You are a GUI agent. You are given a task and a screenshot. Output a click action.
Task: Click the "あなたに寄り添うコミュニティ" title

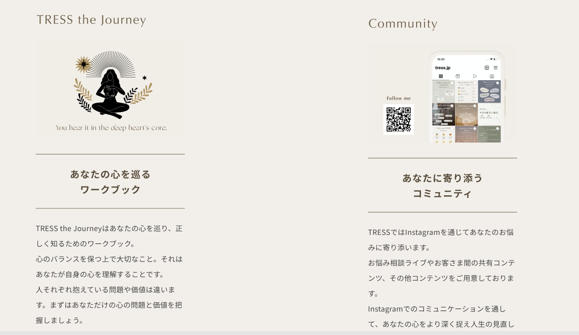coord(443,186)
